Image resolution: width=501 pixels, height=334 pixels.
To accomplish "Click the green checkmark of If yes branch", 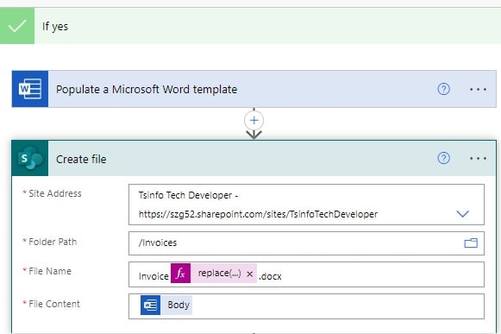I will point(17,26).
